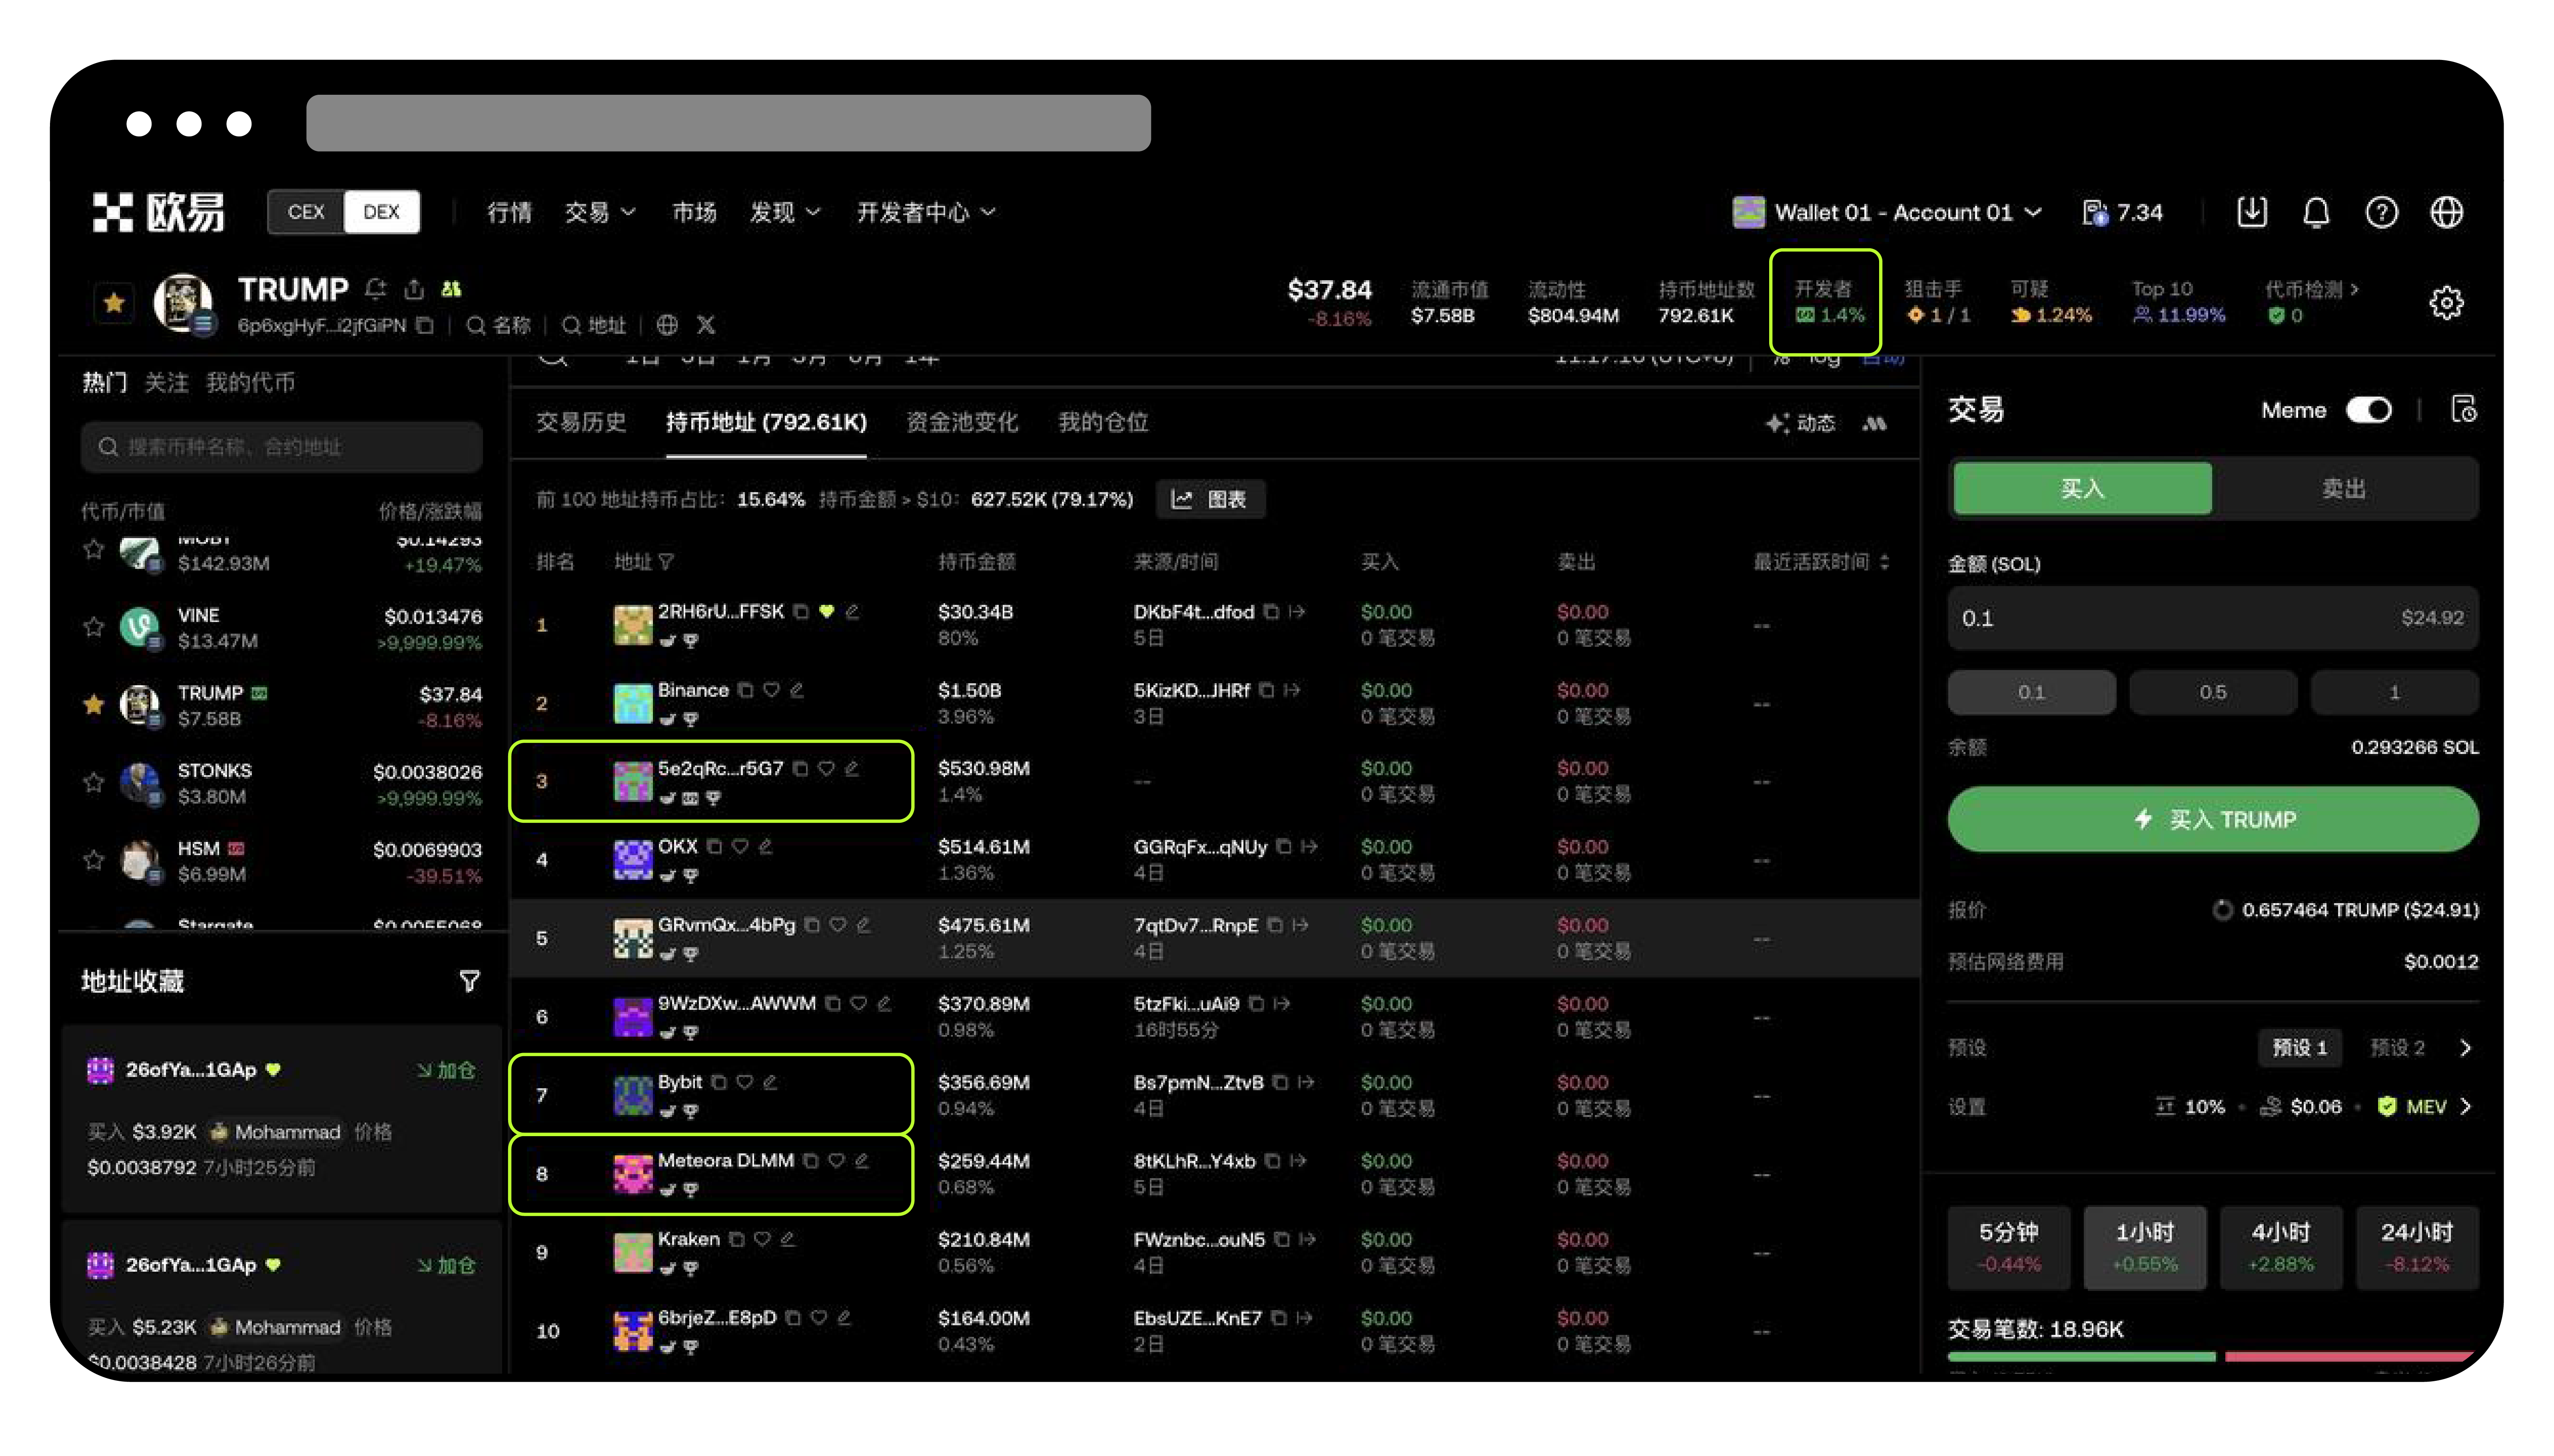Open the 交易历史 tab

pos(581,422)
